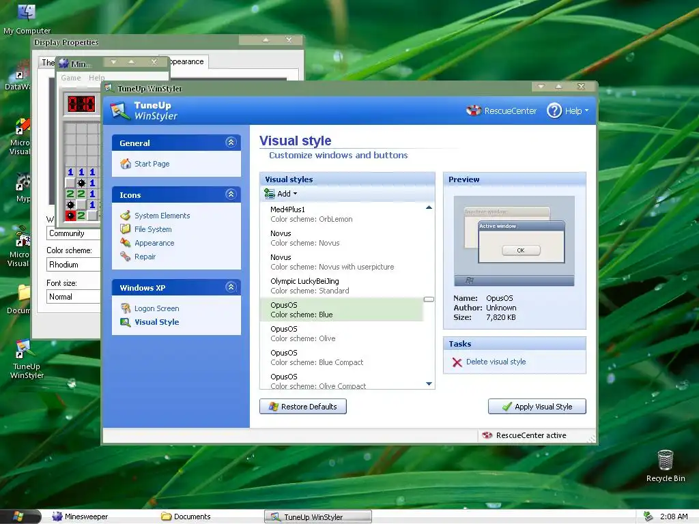Click the Minesweeper mine counter display
Screen dimensions: 699x524
coord(81,104)
